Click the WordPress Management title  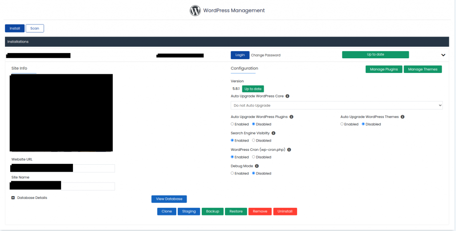click(x=234, y=11)
